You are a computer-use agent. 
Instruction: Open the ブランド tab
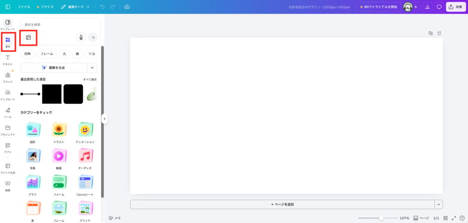click(8, 77)
